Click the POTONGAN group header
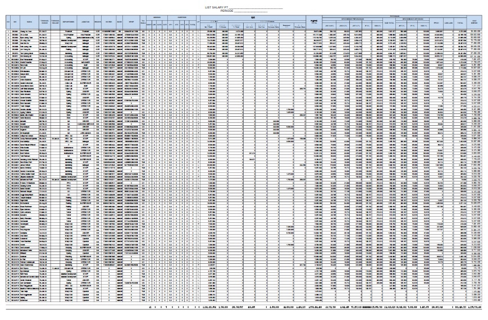This screenshot has height=320, width=488. click(x=395, y=16)
